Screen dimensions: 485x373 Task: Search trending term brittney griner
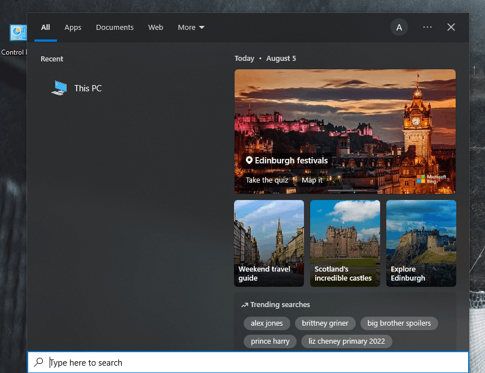(x=325, y=323)
